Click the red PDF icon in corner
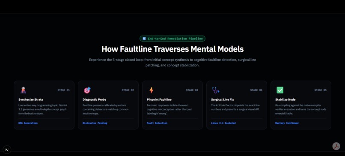The image size is (345, 156). [336, 146]
